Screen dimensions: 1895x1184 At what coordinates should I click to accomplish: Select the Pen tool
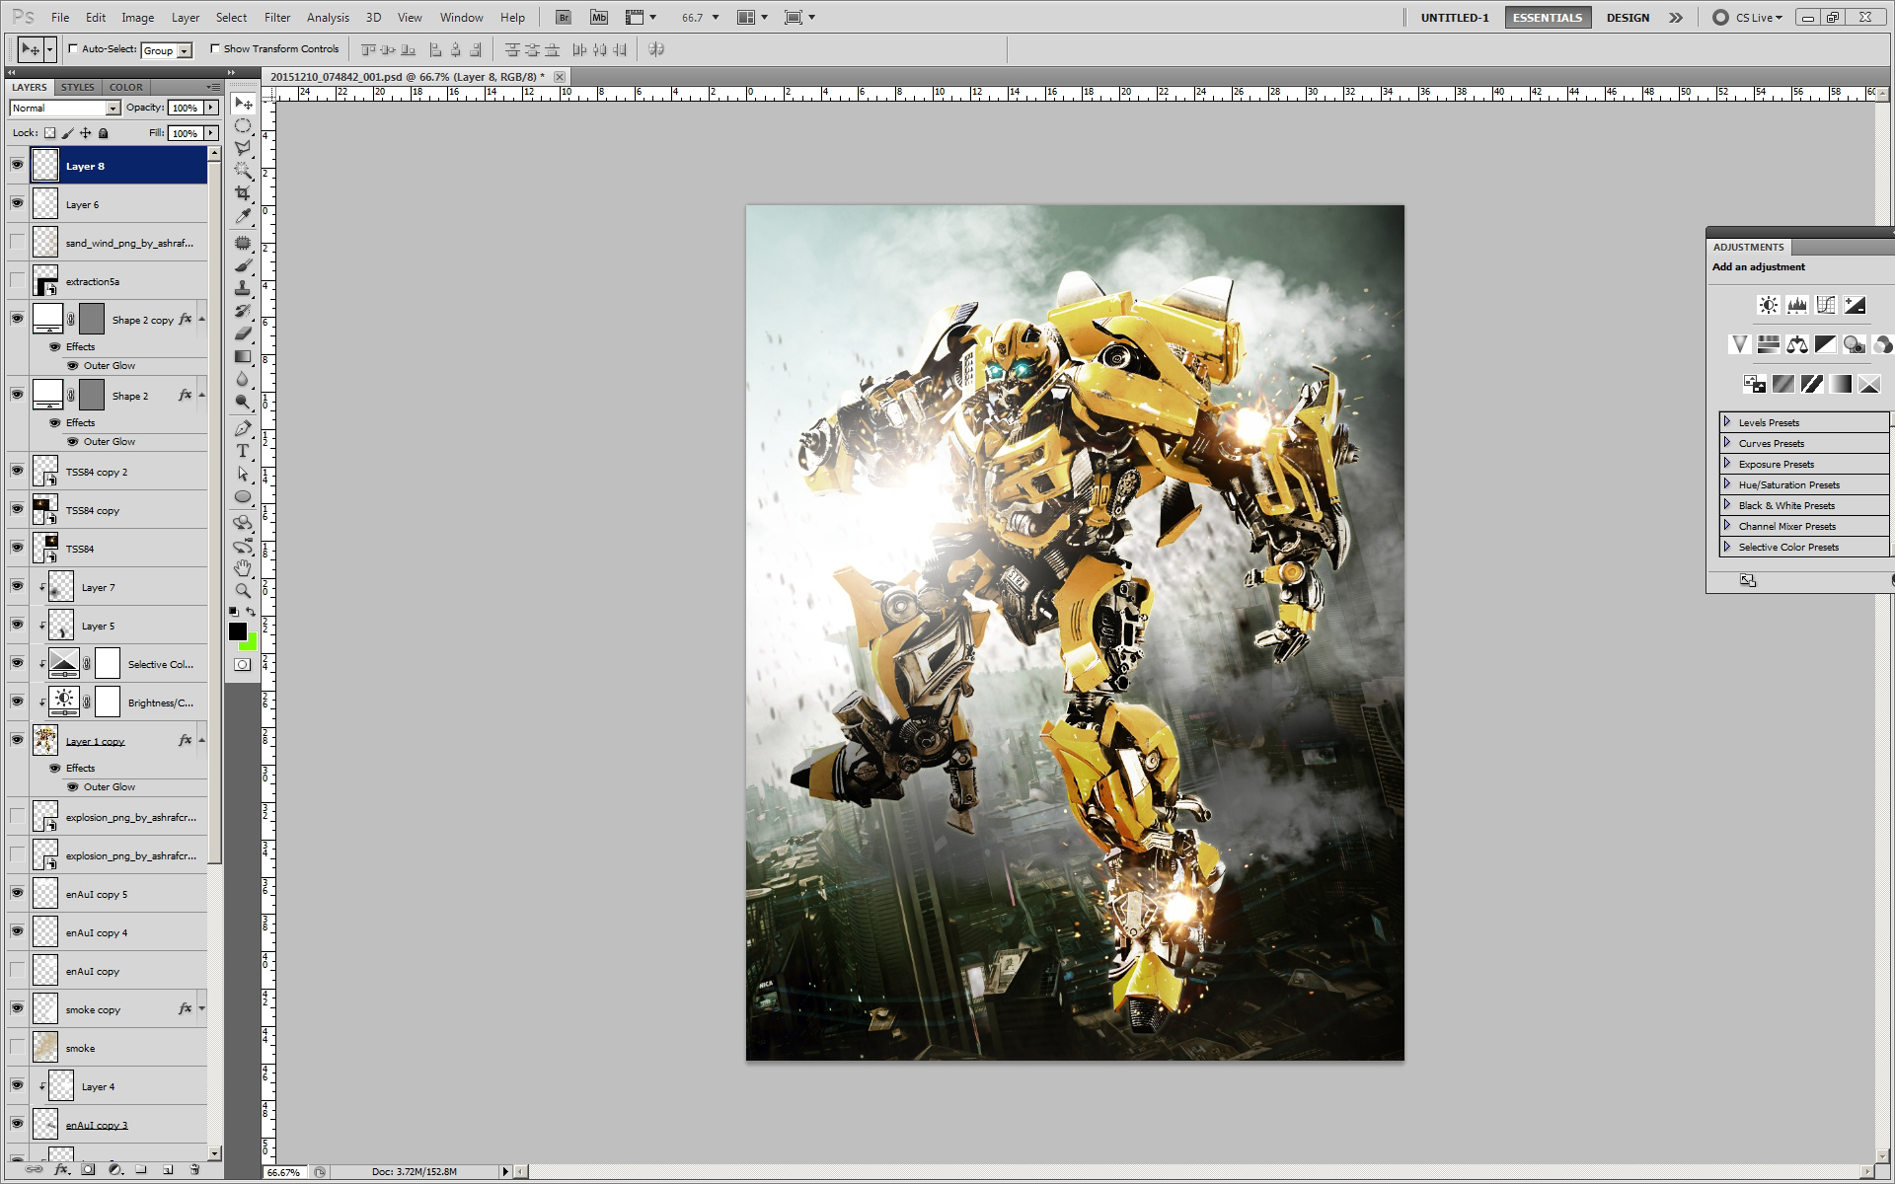[x=243, y=428]
